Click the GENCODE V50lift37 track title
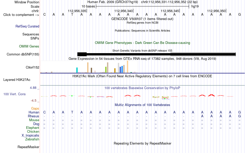 pos(142,19)
